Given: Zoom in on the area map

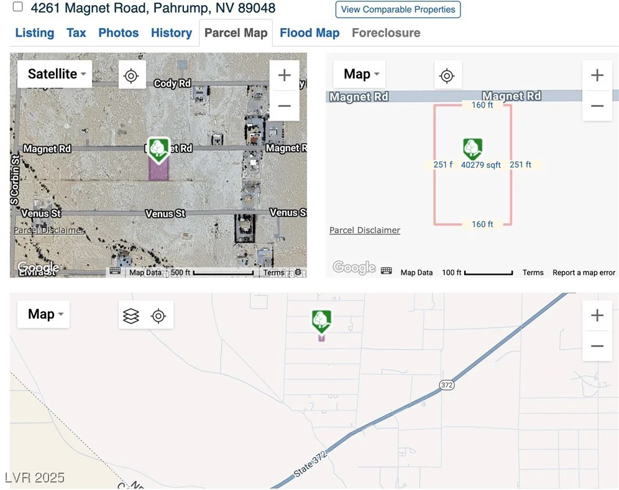Looking at the screenshot, I should coord(597,315).
